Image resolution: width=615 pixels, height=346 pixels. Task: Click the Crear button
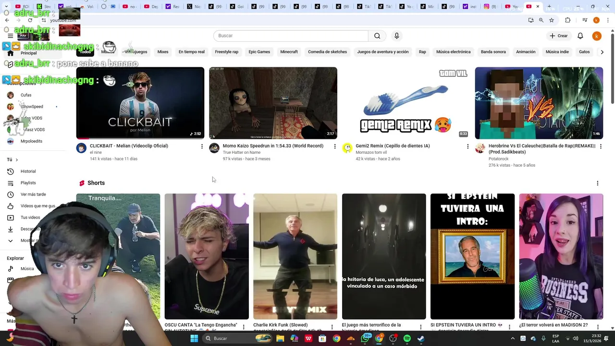(x=559, y=36)
